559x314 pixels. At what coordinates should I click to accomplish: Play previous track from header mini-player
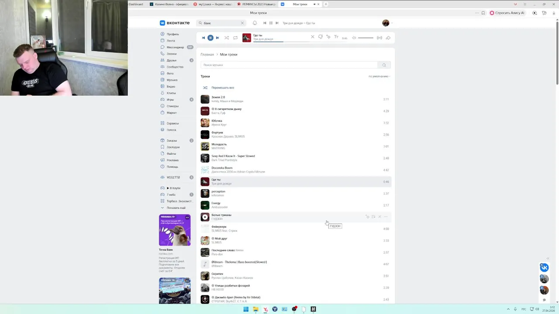265,23
